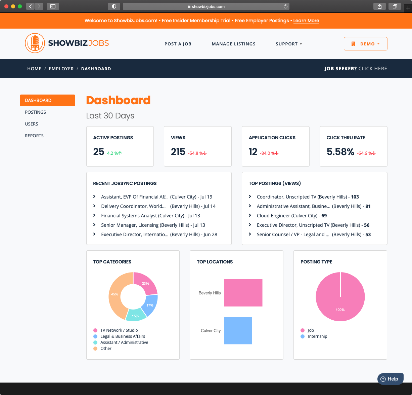Expand the Support menu
412x395 pixels.
(x=289, y=44)
